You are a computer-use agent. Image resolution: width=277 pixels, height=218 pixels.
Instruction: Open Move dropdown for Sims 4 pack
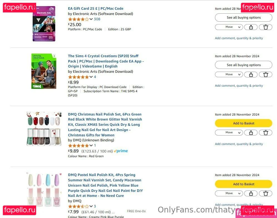click(x=229, y=74)
